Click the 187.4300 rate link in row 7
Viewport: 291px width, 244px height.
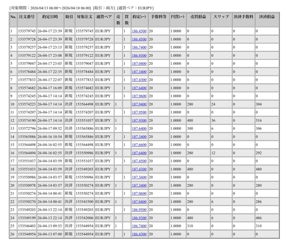pos(139,80)
